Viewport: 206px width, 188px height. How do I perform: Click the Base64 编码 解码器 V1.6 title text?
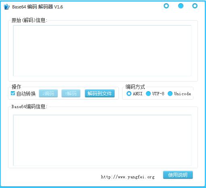click(x=37, y=7)
